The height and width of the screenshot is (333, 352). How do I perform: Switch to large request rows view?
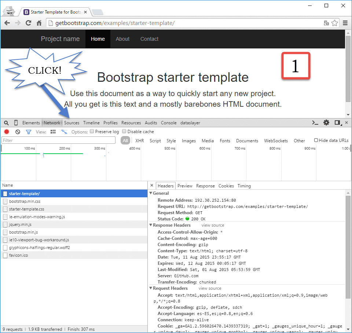coord(53,132)
